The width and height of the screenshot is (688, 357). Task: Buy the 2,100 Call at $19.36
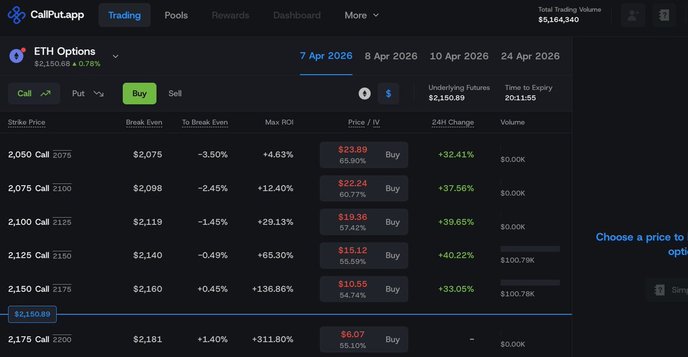click(x=363, y=222)
